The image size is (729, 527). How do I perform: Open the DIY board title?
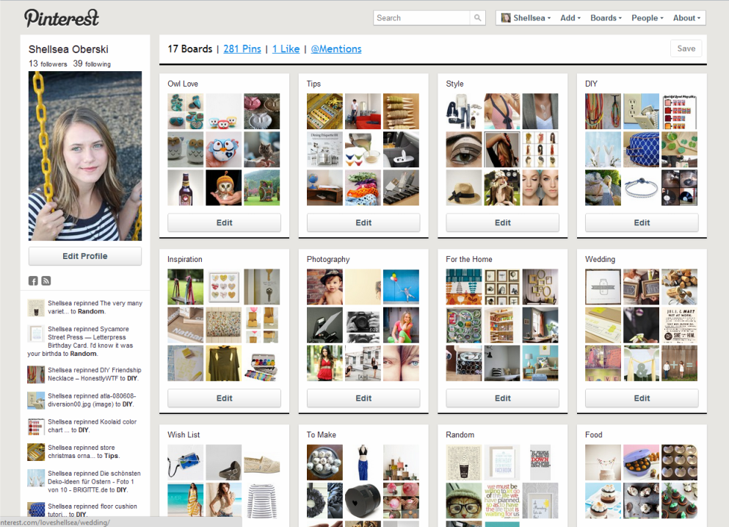click(x=591, y=84)
